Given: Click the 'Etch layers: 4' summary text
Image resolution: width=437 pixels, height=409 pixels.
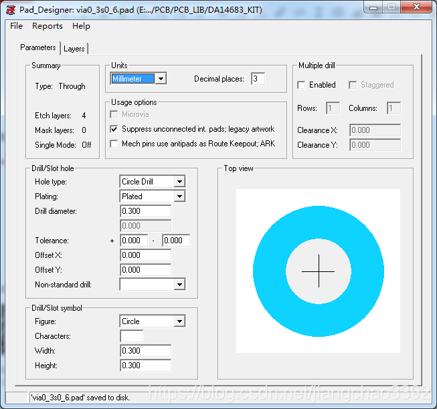Looking at the screenshot, I should (x=60, y=116).
